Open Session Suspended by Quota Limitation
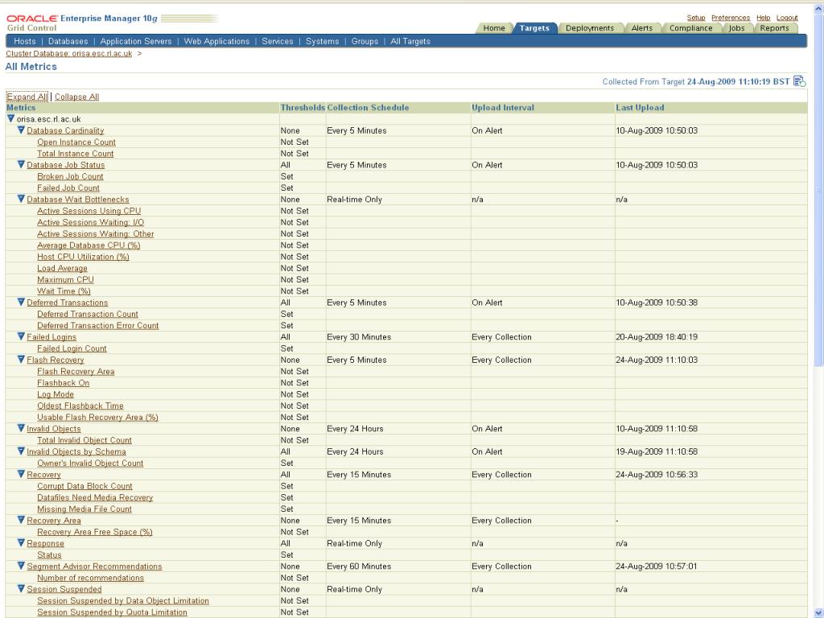 [x=112, y=612]
